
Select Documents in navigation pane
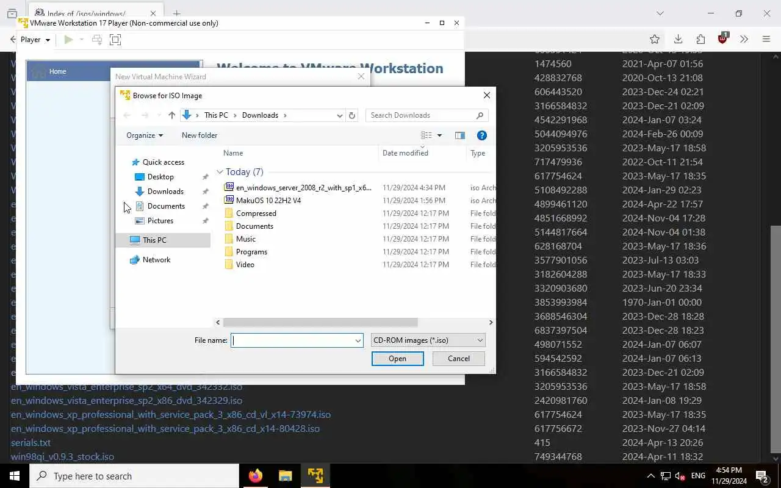(160, 206)
